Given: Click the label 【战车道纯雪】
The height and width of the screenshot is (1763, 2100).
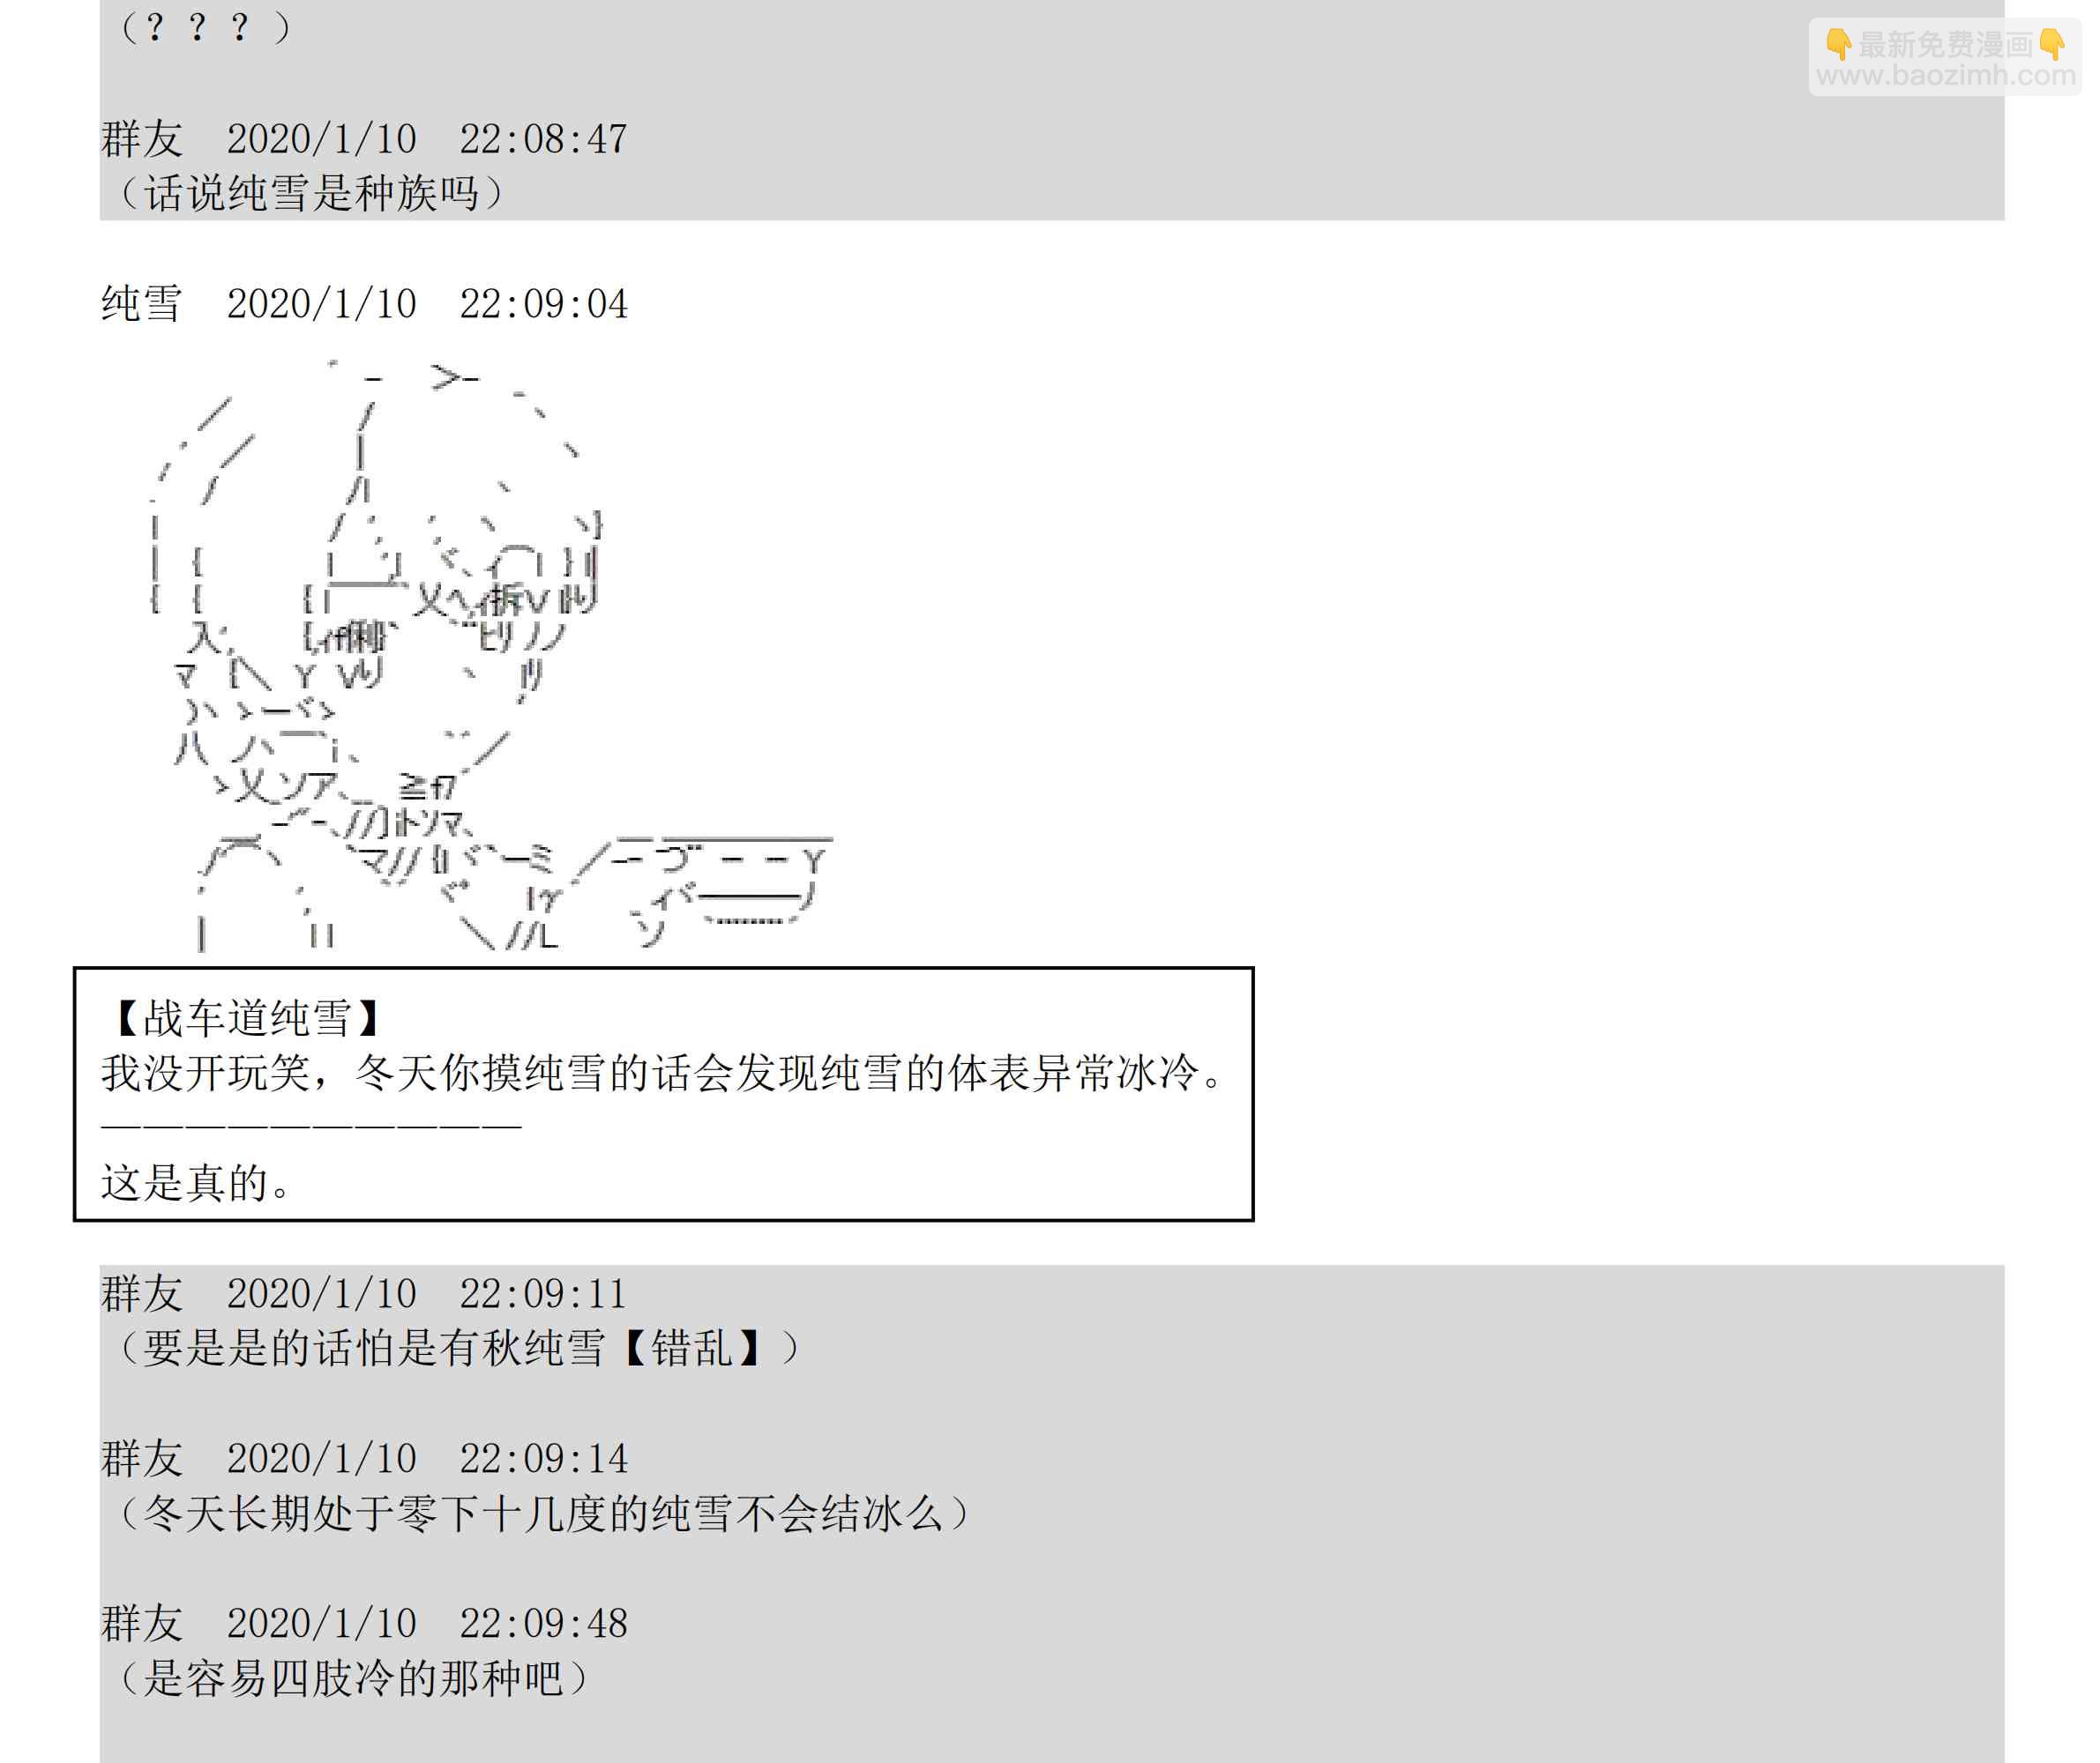Looking at the screenshot, I should (246, 1018).
